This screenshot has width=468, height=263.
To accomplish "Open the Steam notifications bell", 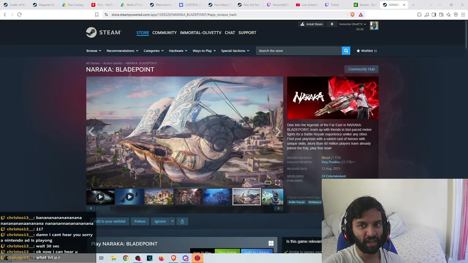I will click(x=332, y=24).
